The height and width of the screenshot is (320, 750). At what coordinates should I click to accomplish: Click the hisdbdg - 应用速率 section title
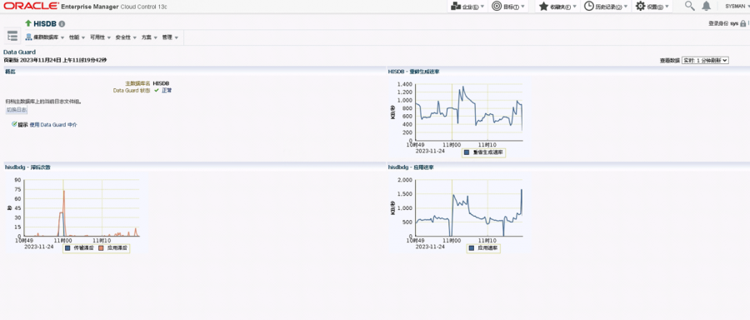[412, 167]
